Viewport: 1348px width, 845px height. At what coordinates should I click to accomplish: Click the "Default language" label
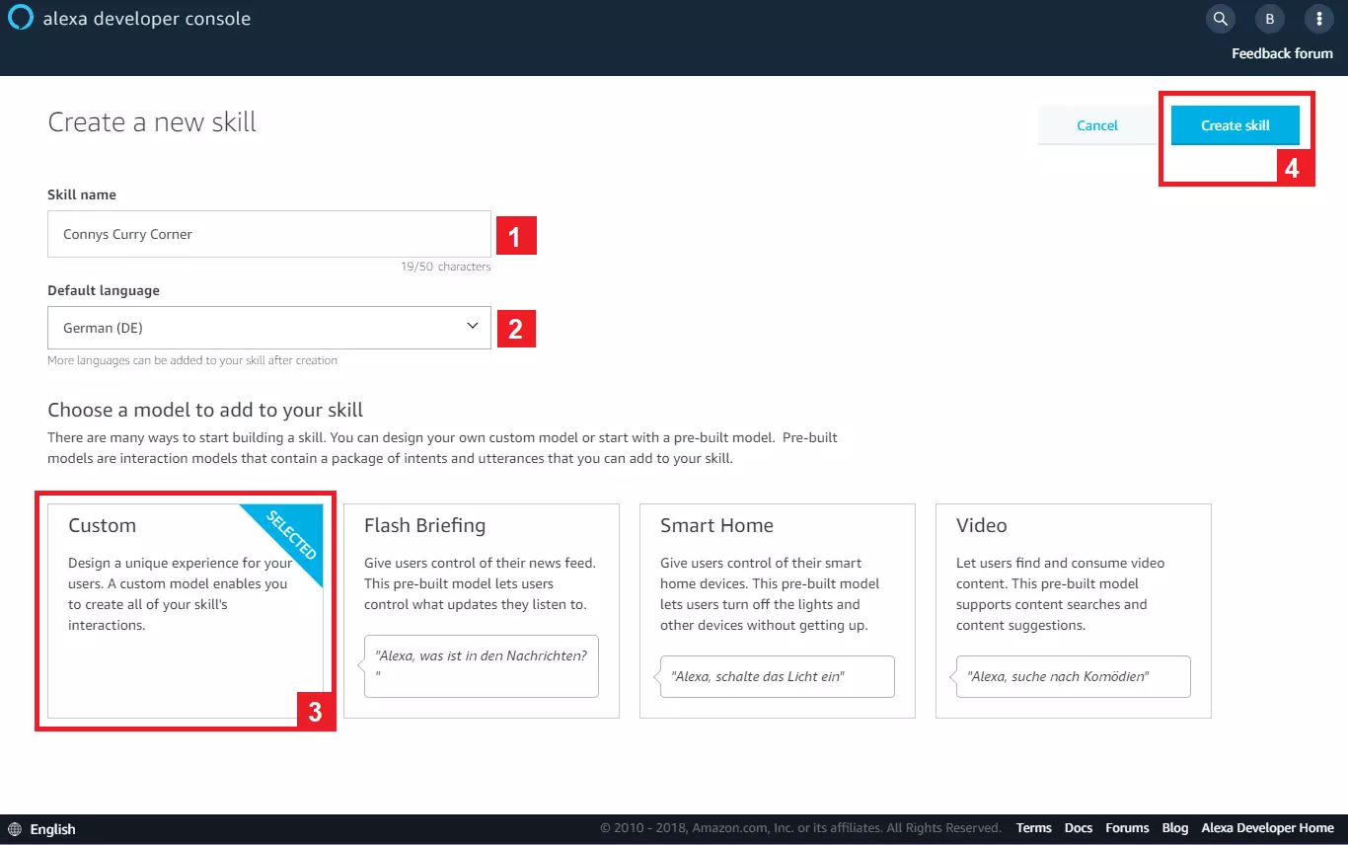tap(104, 290)
